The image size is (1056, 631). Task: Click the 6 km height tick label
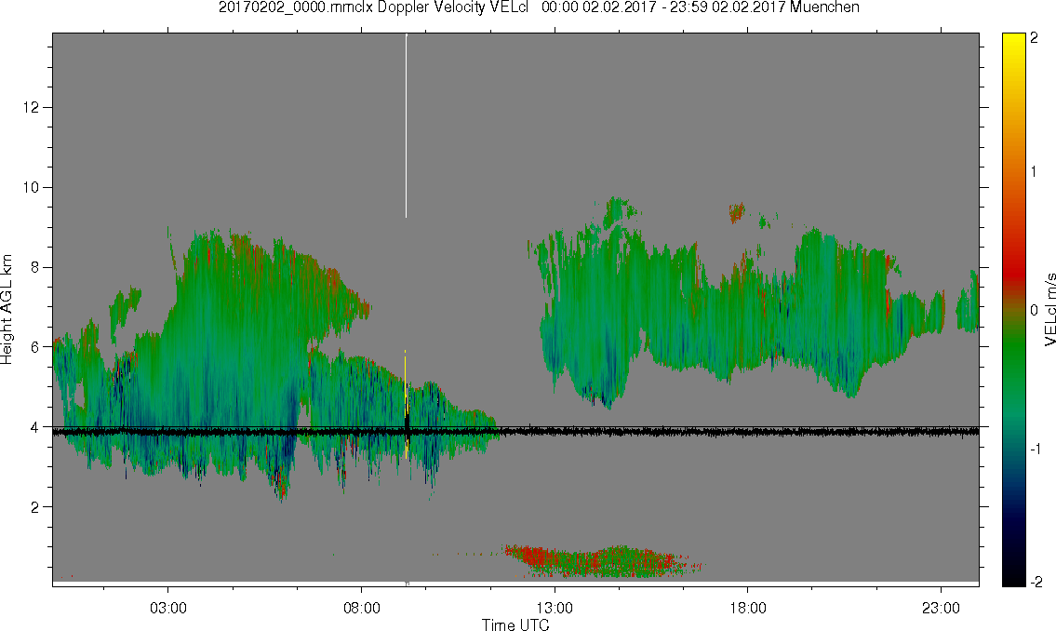pos(35,347)
